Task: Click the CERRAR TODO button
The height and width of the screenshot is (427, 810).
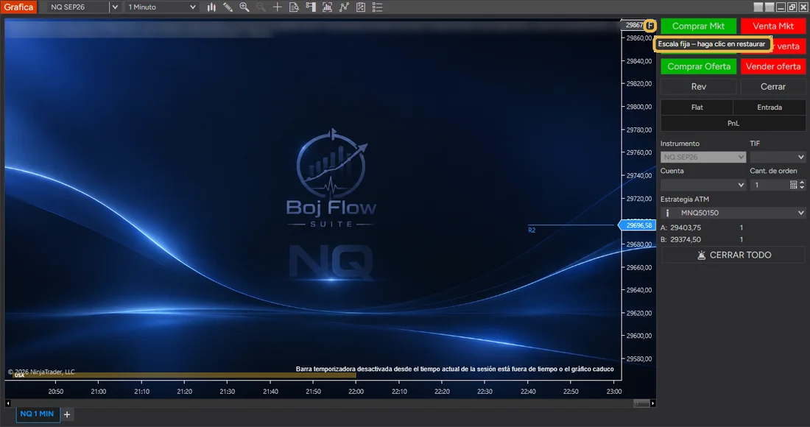Action: point(733,255)
